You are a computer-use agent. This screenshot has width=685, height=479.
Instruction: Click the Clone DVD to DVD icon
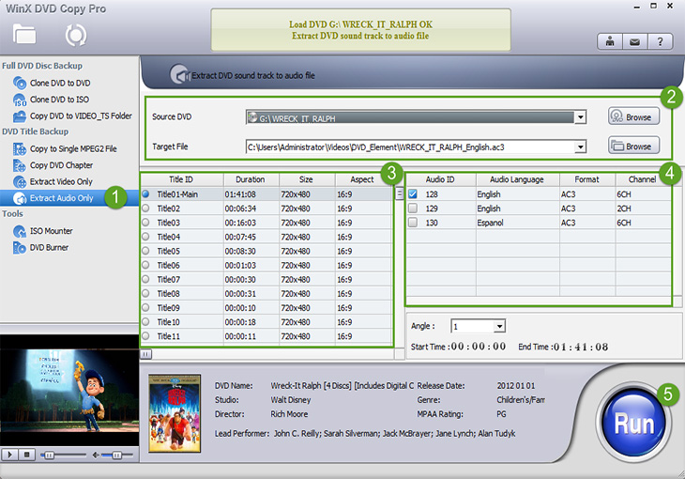(x=20, y=83)
